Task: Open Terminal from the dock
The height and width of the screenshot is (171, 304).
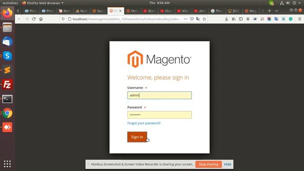Action: [x=8, y=99]
